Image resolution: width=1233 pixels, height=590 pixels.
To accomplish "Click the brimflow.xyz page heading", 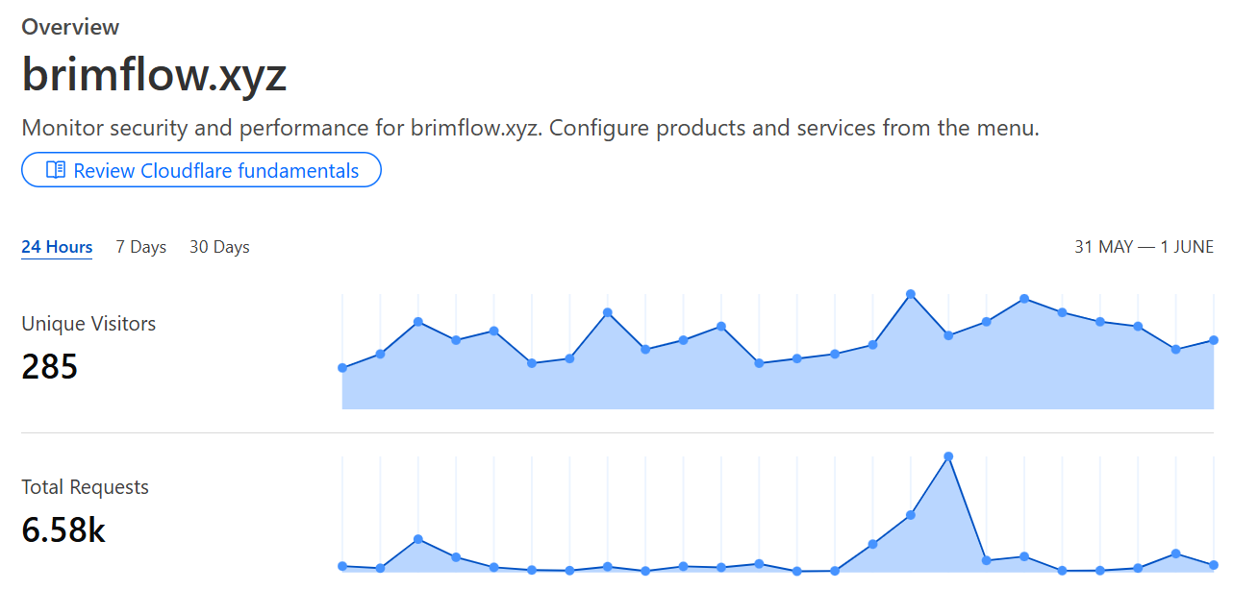I will pos(154,74).
